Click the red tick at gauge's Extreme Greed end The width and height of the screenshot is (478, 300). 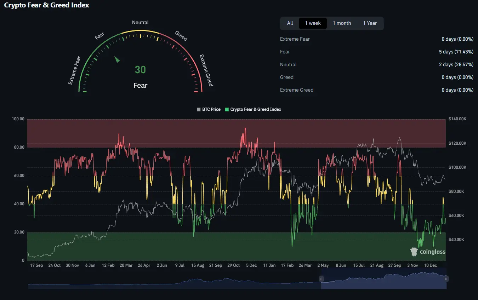click(x=196, y=92)
